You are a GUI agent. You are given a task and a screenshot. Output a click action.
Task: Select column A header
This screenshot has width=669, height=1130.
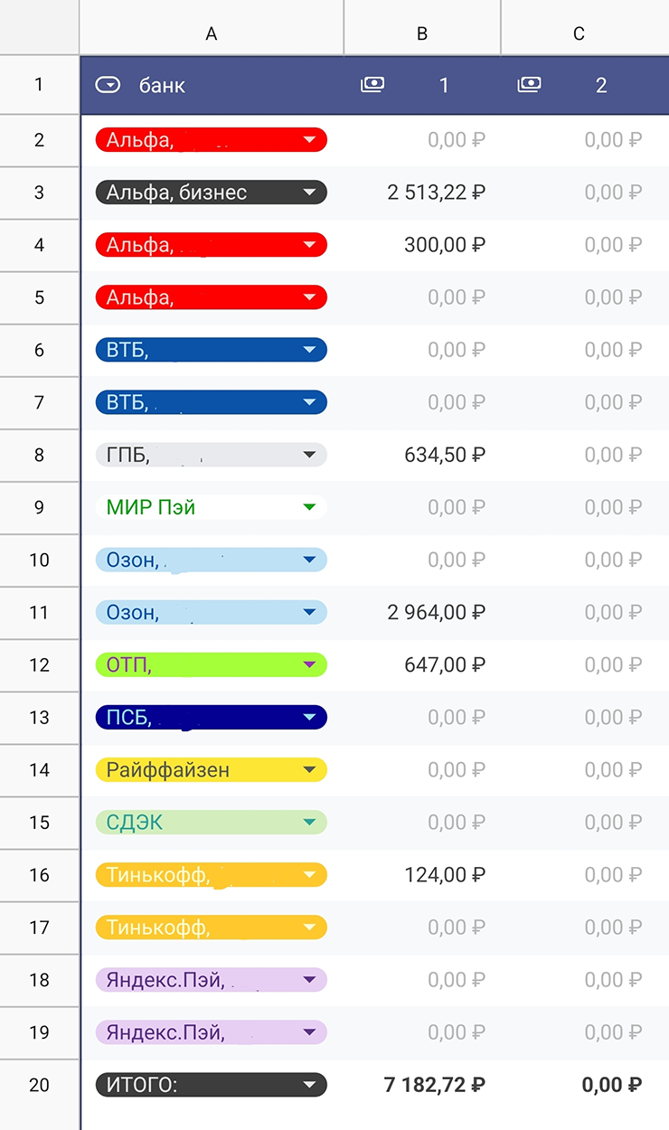click(212, 33)
